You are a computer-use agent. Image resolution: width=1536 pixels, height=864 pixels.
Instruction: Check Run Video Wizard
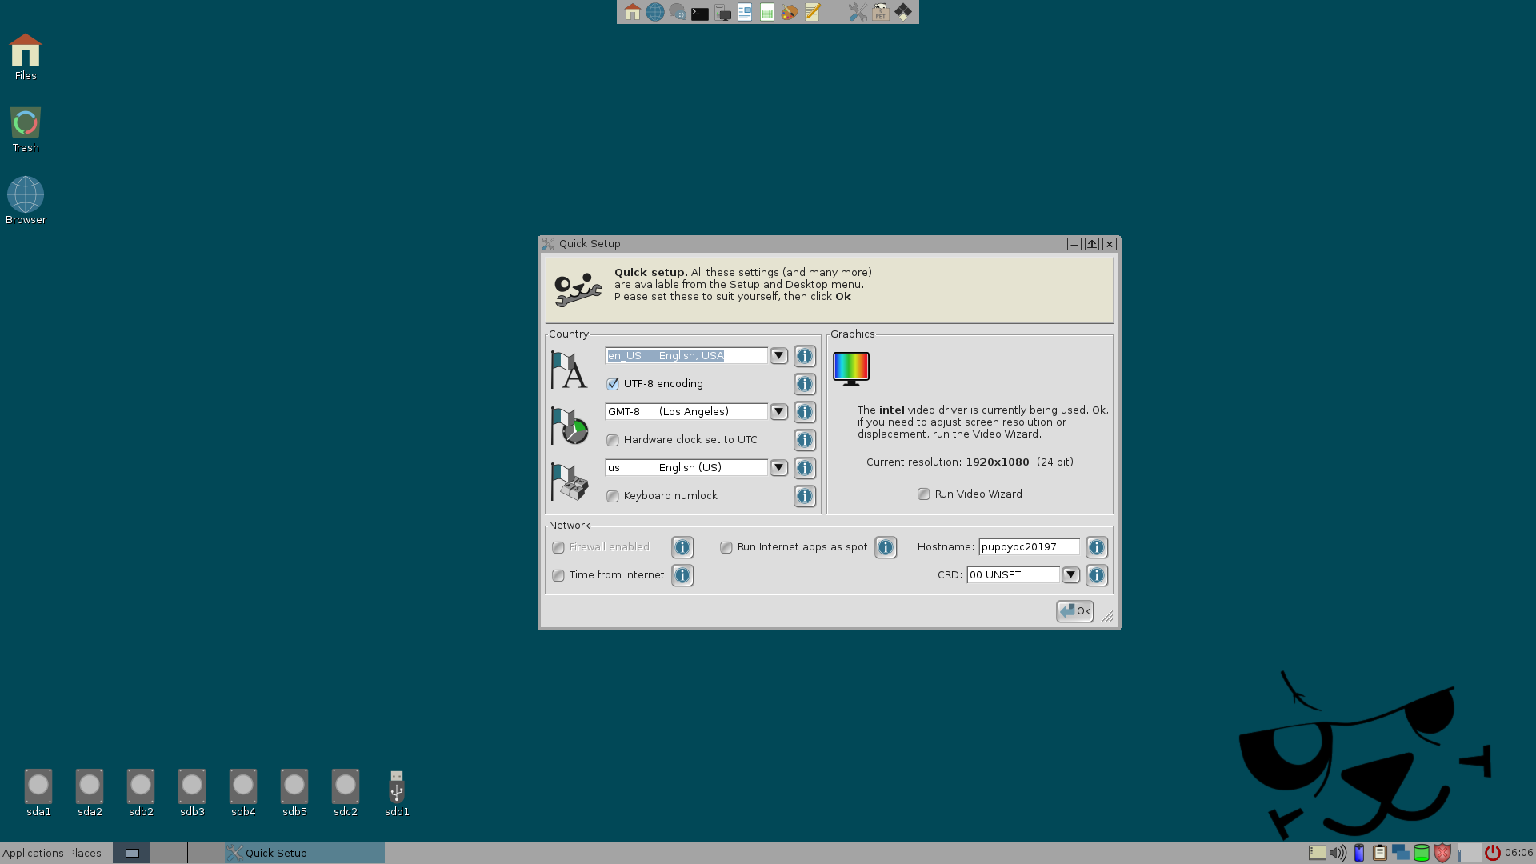click(x=924, y=494)
